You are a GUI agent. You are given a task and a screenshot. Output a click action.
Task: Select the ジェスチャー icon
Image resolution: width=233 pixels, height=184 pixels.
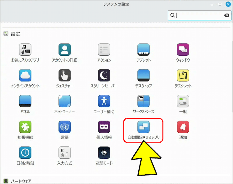[64, 75]
